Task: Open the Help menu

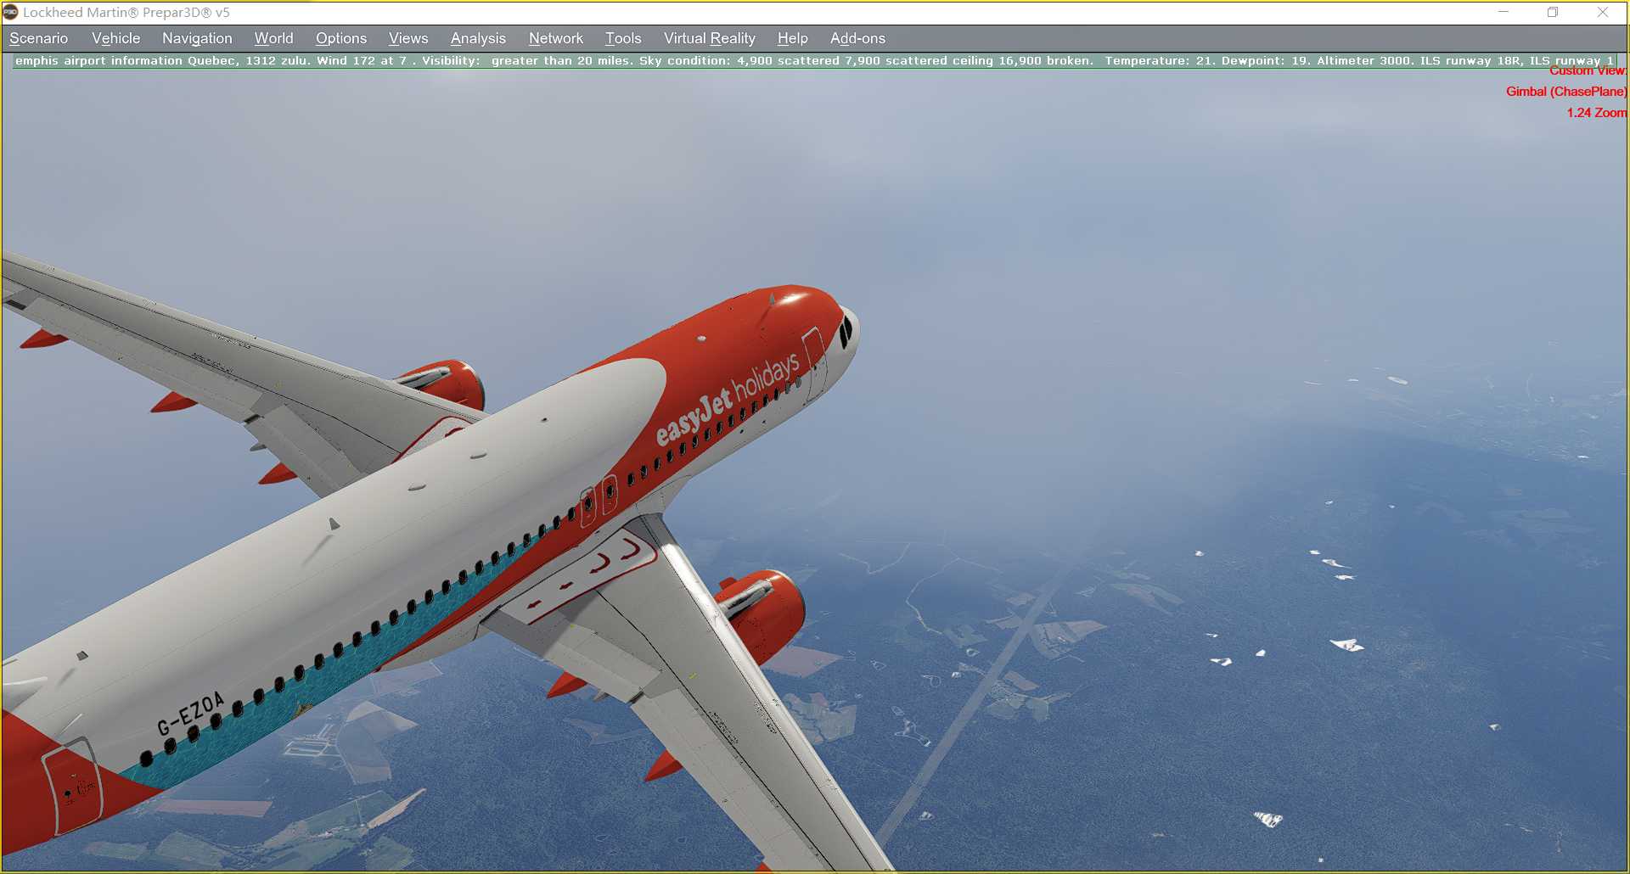Action: [x=793, y=38]
